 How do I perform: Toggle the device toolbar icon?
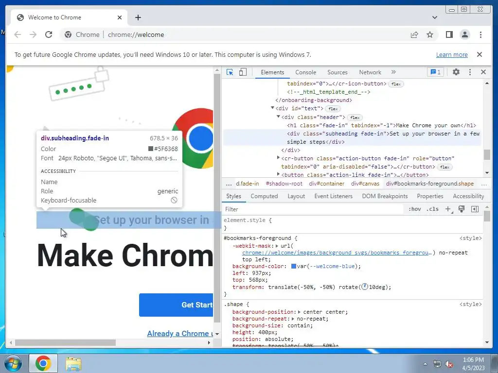tap(243, 72)
